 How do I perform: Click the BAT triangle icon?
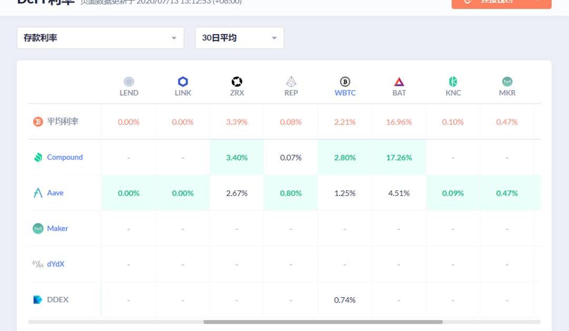point(399,82)
